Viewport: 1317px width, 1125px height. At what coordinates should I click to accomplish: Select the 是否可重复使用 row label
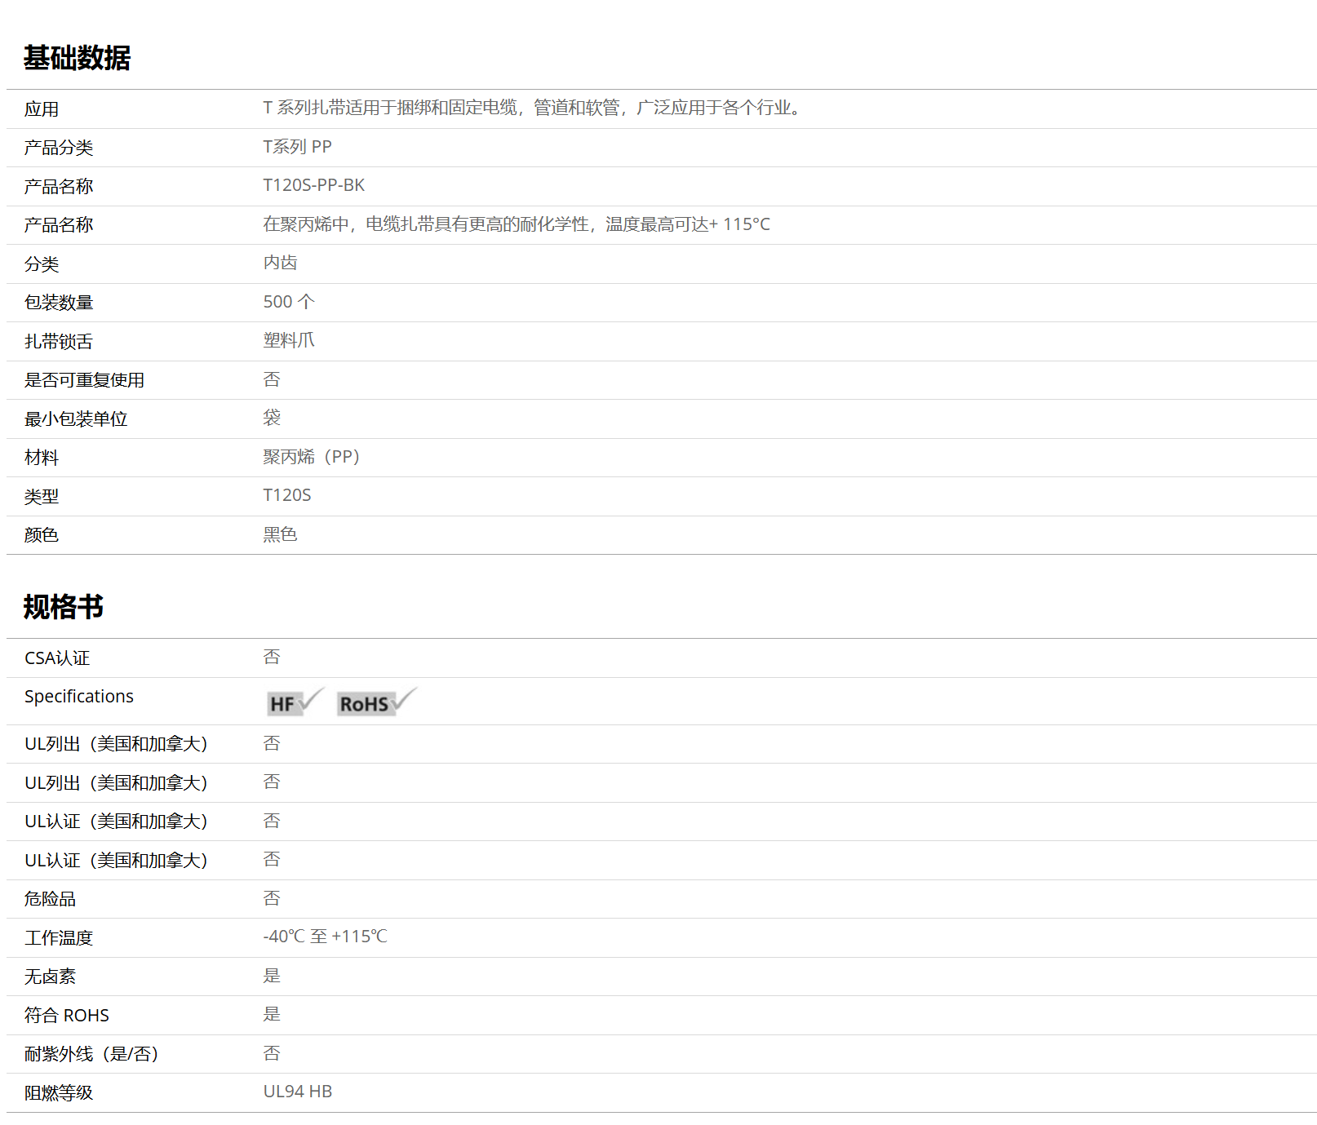tap(84, 380)
